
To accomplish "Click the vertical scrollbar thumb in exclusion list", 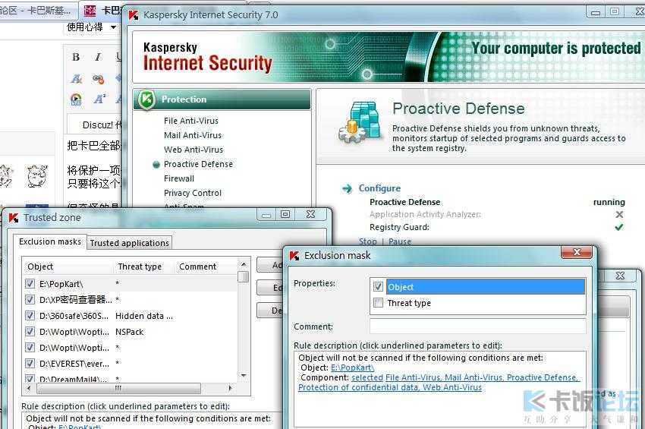I will coord(244,276).
